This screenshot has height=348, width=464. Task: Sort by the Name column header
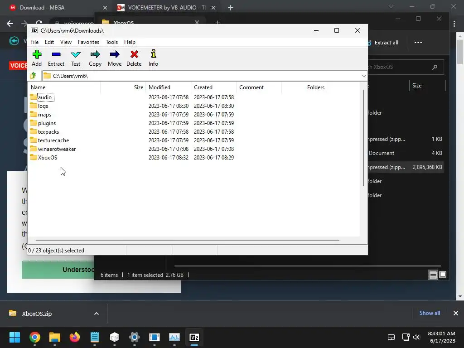coord(64,87)
